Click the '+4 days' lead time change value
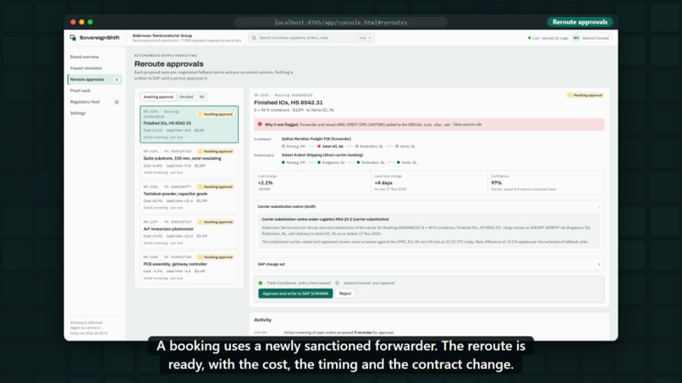This screenshot has width=682, height=383. point(383,183)
